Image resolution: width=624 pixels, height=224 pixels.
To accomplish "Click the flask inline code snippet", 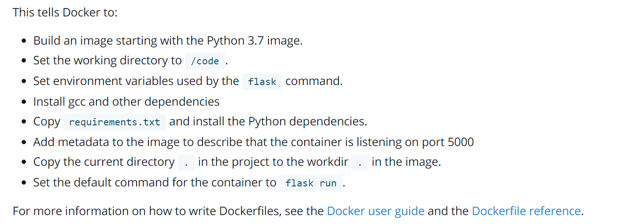I will coord(262,82).
